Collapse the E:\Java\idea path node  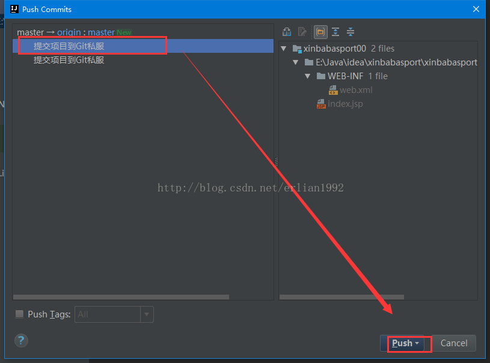296,62
